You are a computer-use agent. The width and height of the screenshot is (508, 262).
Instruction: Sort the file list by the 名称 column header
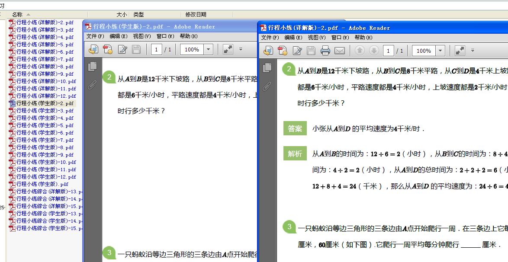(17, 14)
